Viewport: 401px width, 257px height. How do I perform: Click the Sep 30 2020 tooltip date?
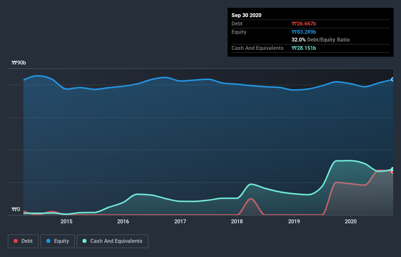tap(247, 15)
